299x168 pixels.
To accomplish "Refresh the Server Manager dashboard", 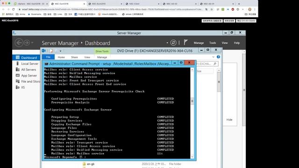I will pos(173,42).
